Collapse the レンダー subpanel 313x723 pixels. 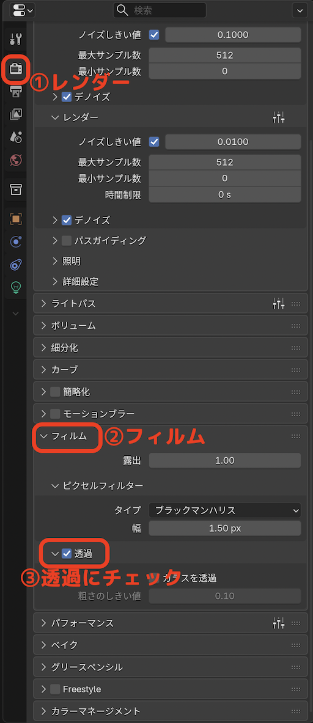pyautogui.click(x=55, y=117)
